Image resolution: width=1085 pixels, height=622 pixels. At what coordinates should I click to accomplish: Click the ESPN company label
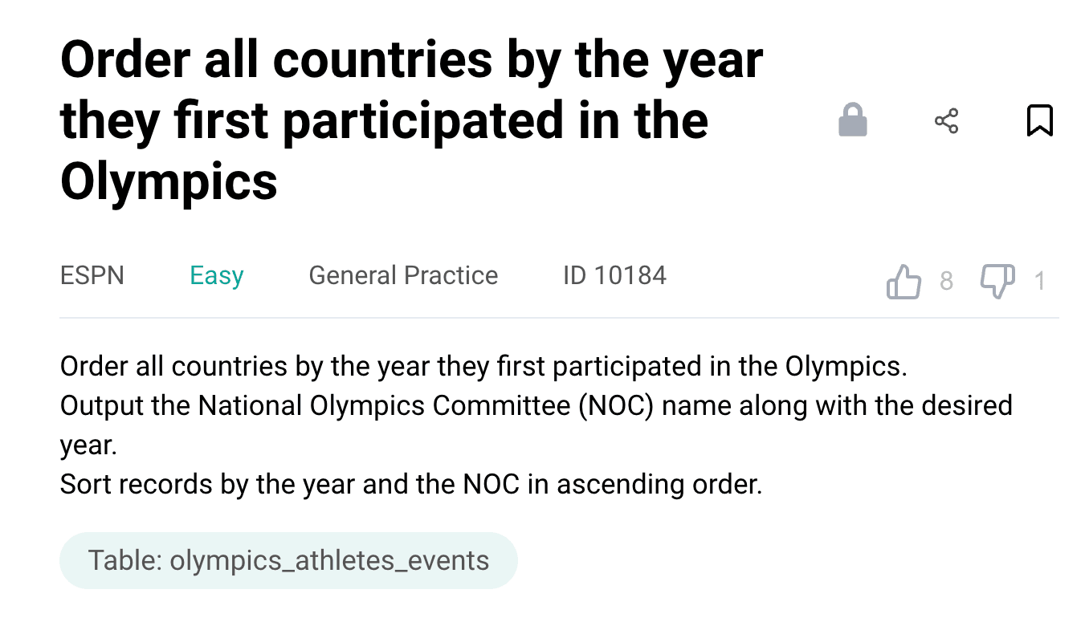pos(92,276)
